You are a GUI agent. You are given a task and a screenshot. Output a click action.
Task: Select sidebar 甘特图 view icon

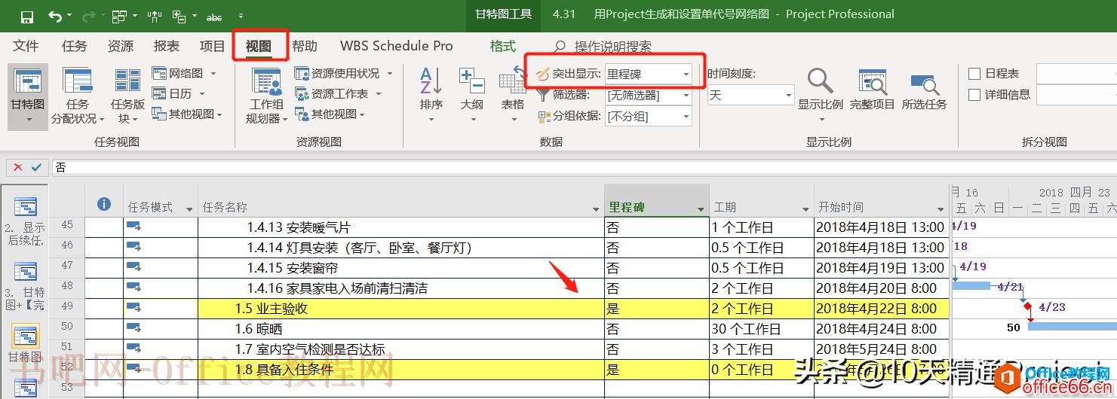[26, 336]
